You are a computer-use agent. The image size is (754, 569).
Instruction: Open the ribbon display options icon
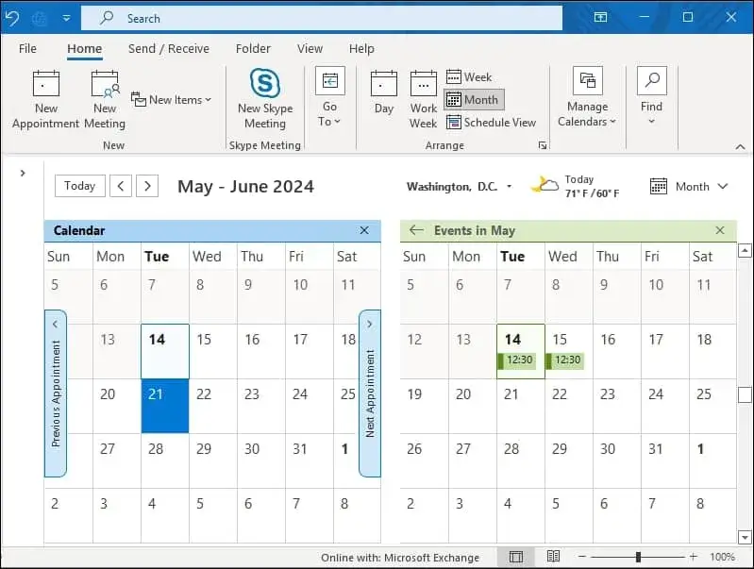[x=600, y=17]
